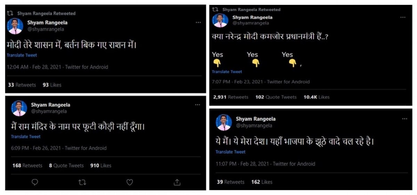Click Translate Tweet under the 12:04 AM tweet

click(x=22, y=55)
